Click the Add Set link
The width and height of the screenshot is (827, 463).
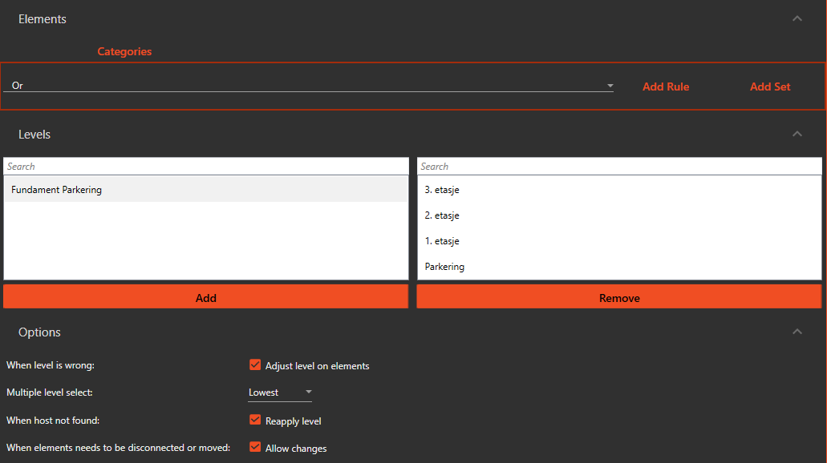[769, 86]
